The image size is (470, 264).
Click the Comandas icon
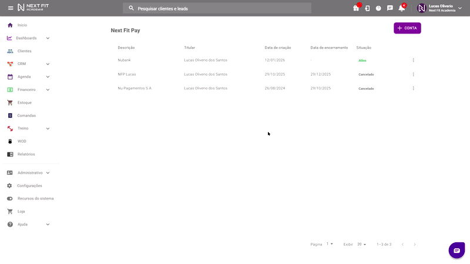10,116
